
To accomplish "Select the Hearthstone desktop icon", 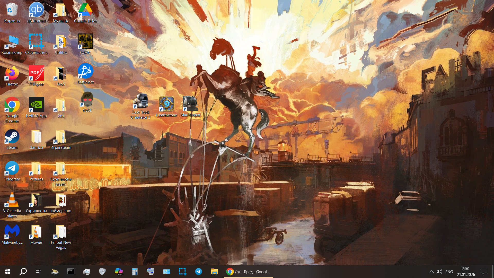I will click(166, 104).
